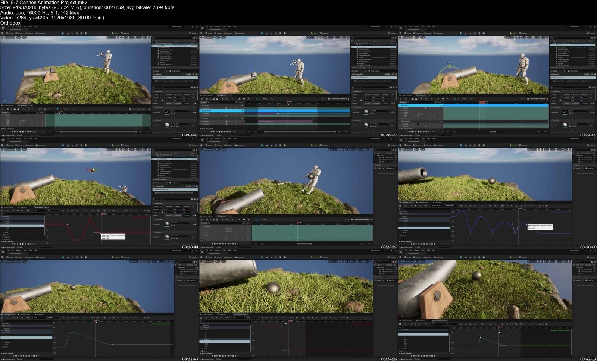
Task: Click the 'Orthodox' label in the header
Action: pyautogui.click(x=10, y=23)
